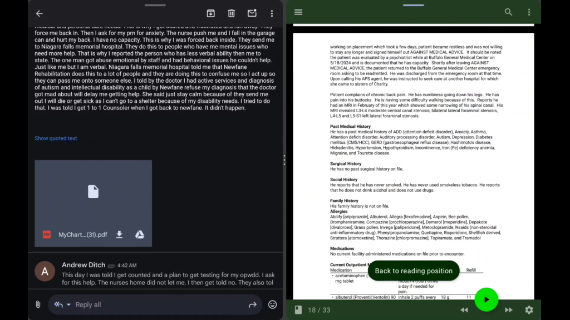This screenshot has width=570, height=320.
Task: Skip forward with the double-right arrows
Action: pos(509,310)
